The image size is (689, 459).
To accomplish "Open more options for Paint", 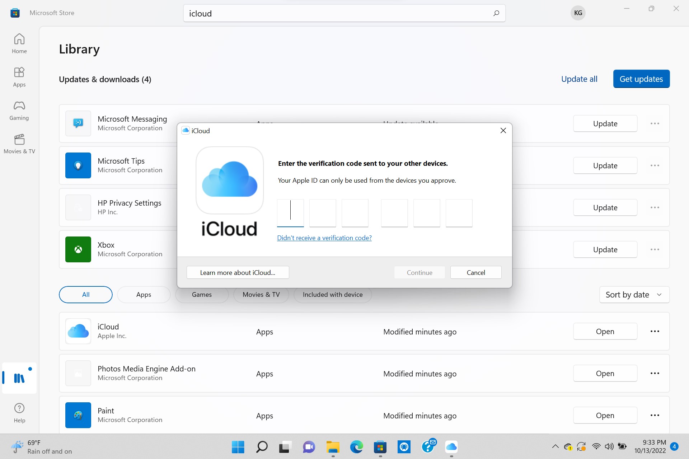I will click(655, 415).
